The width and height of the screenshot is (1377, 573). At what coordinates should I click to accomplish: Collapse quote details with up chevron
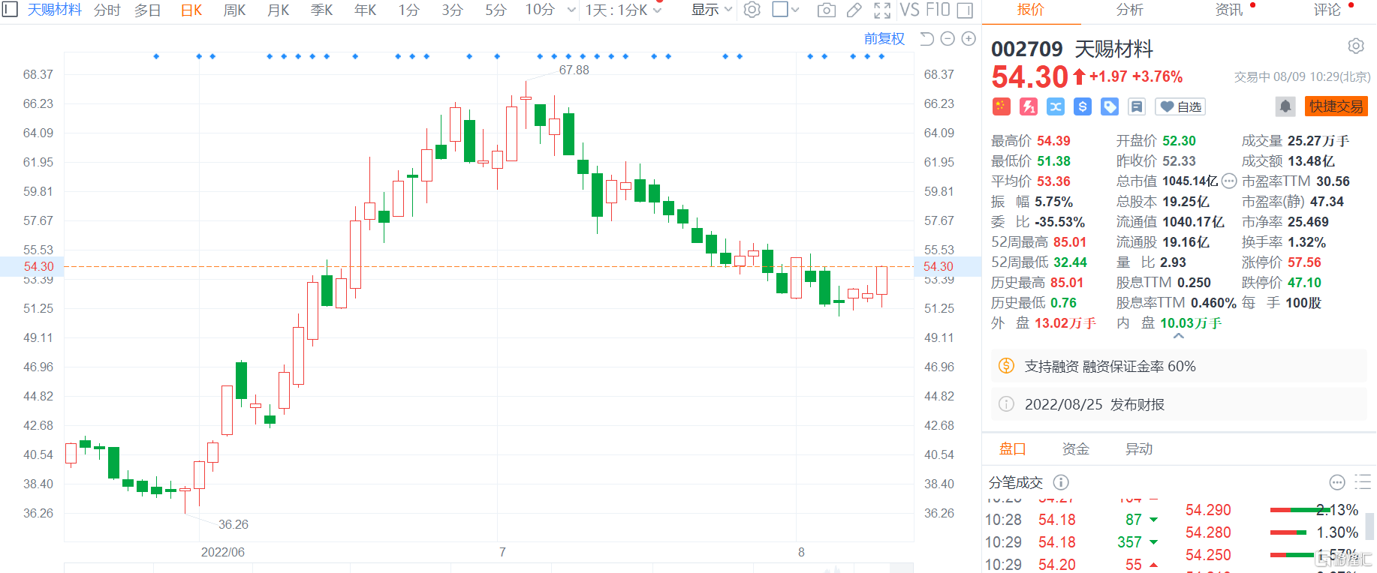coord(1179,337)
